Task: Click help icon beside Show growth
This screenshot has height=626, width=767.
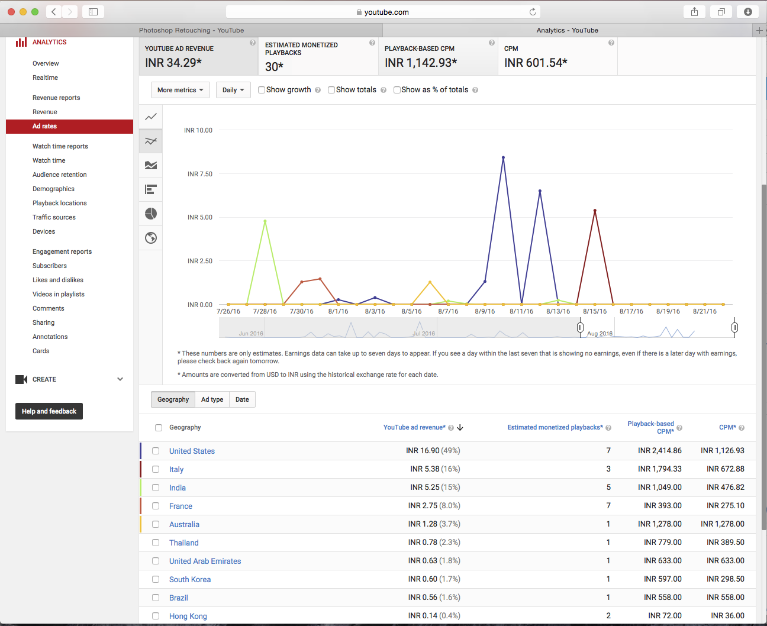Action: pyautogui.click(x=318, y=90)
